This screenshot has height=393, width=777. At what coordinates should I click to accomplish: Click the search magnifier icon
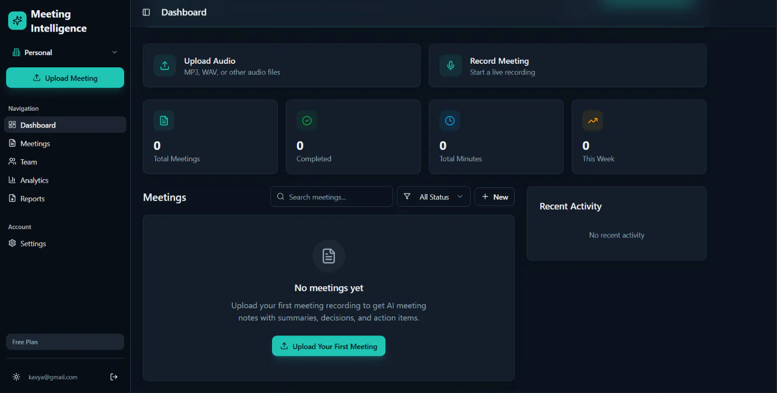click(x=280, y=196)
